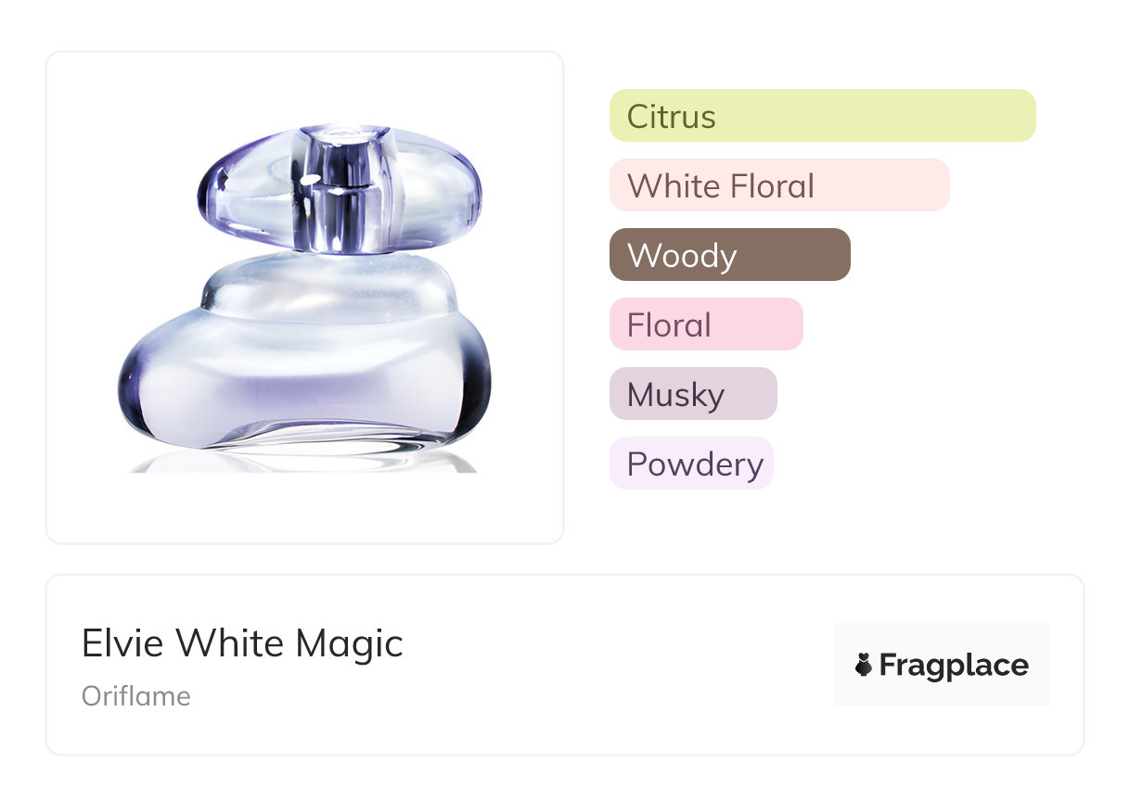Open the Elvie White Magic title
Screen dimensions: 1130x801
(x=242, y=642)
